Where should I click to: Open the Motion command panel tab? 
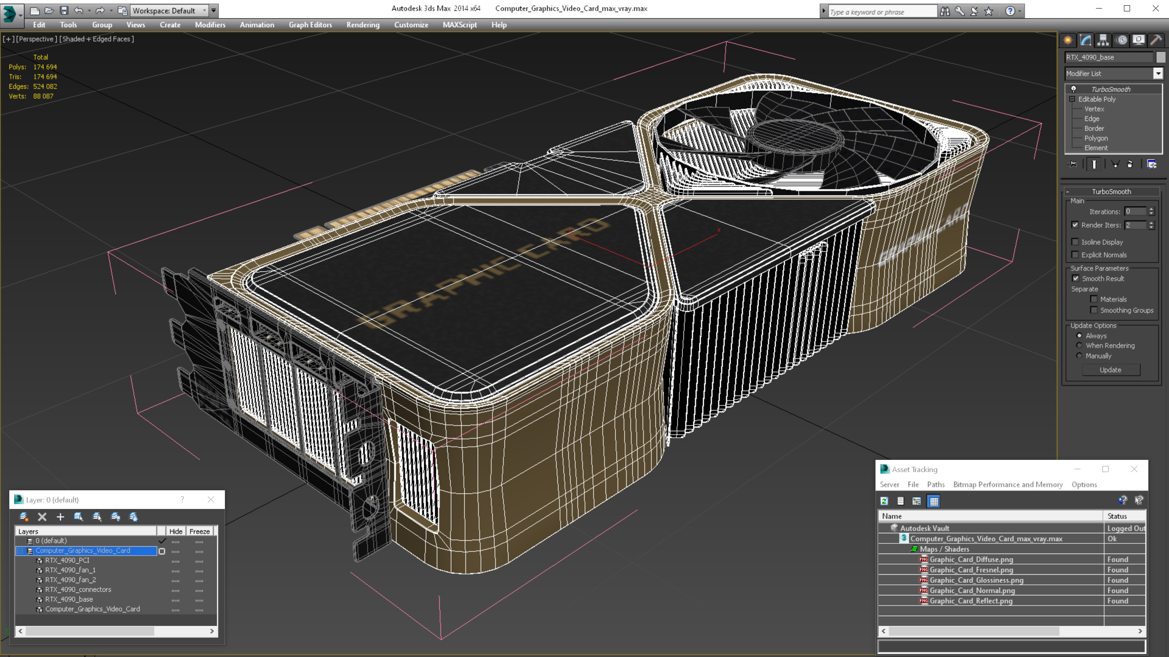pos(1122,40)
